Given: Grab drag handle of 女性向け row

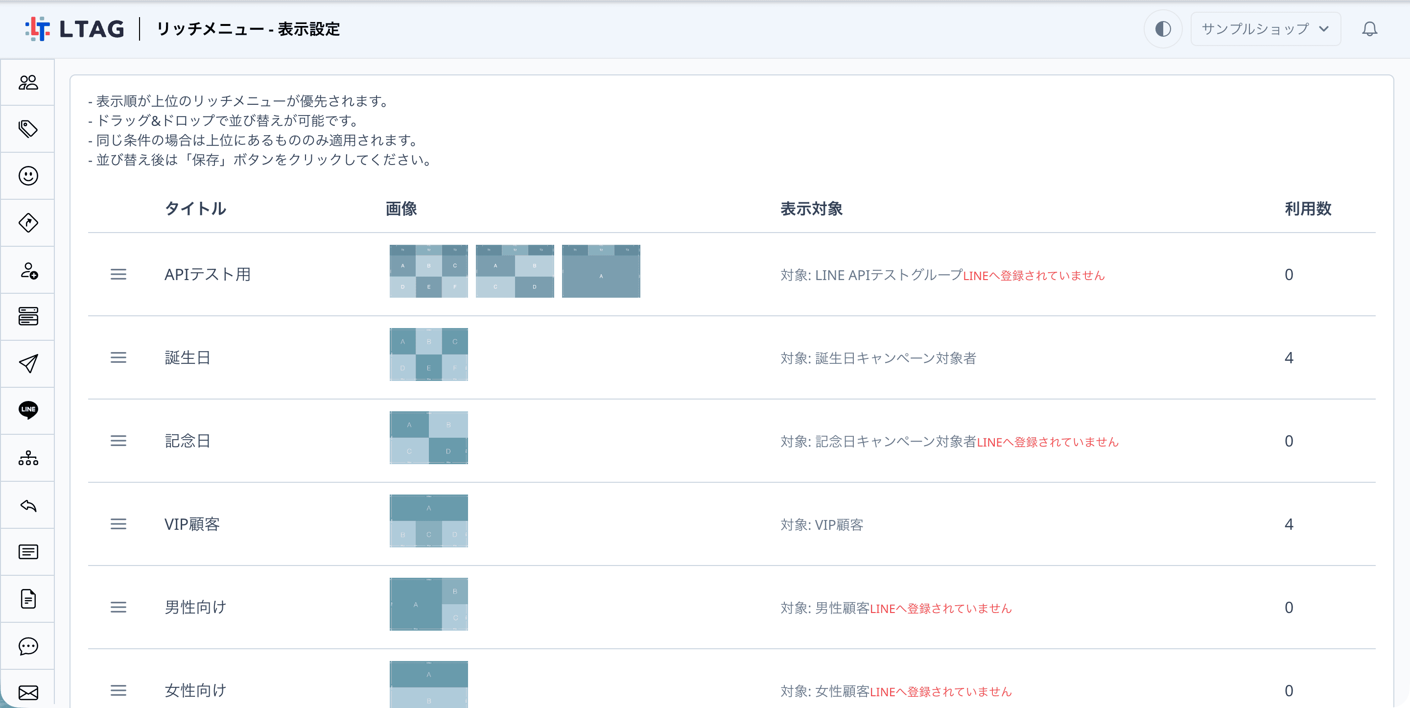Looking at the screenshot, I should [x=118, y=690].
